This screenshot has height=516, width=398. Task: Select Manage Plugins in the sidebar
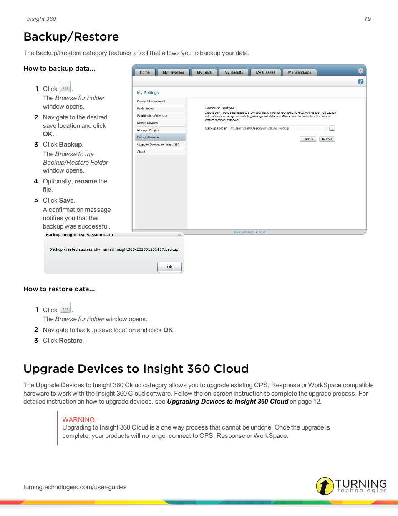point(160,130)
